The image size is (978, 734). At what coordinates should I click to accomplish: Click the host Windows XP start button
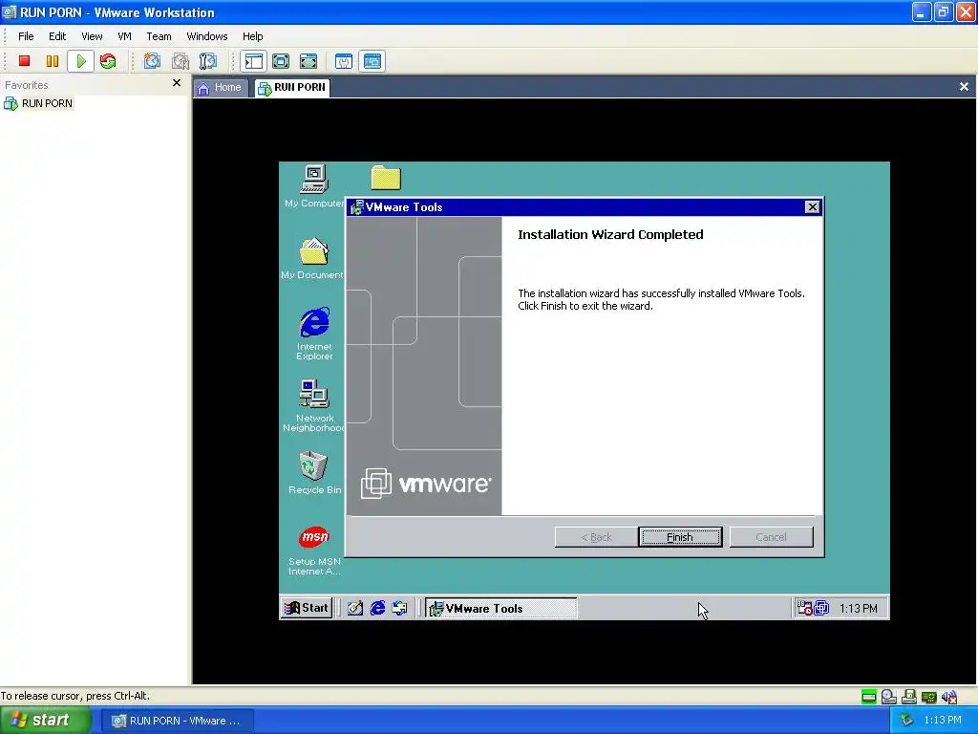point(45,721)
